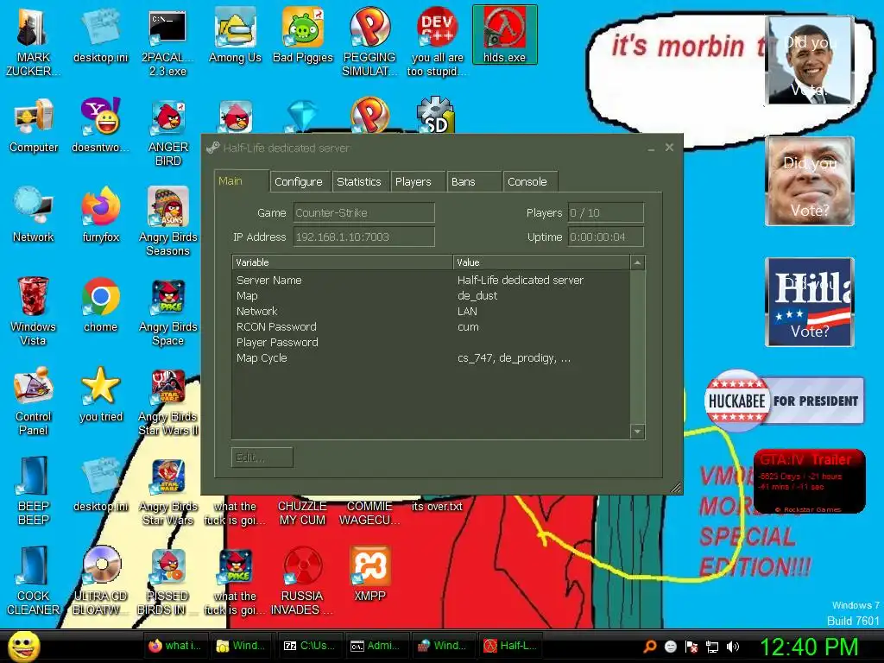Select the Angry Birds Star Wars shortcut
This screenshot has height=663, width=884.
click(167, 493)
